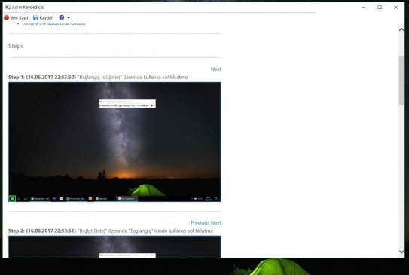Minimize the Adım Kaydedicisi window
Viewport: 409px width, 275px height.
[x=363, y=8]
